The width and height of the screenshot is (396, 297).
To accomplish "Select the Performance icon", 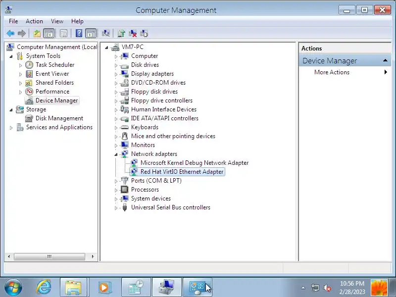I will point(29,92).
